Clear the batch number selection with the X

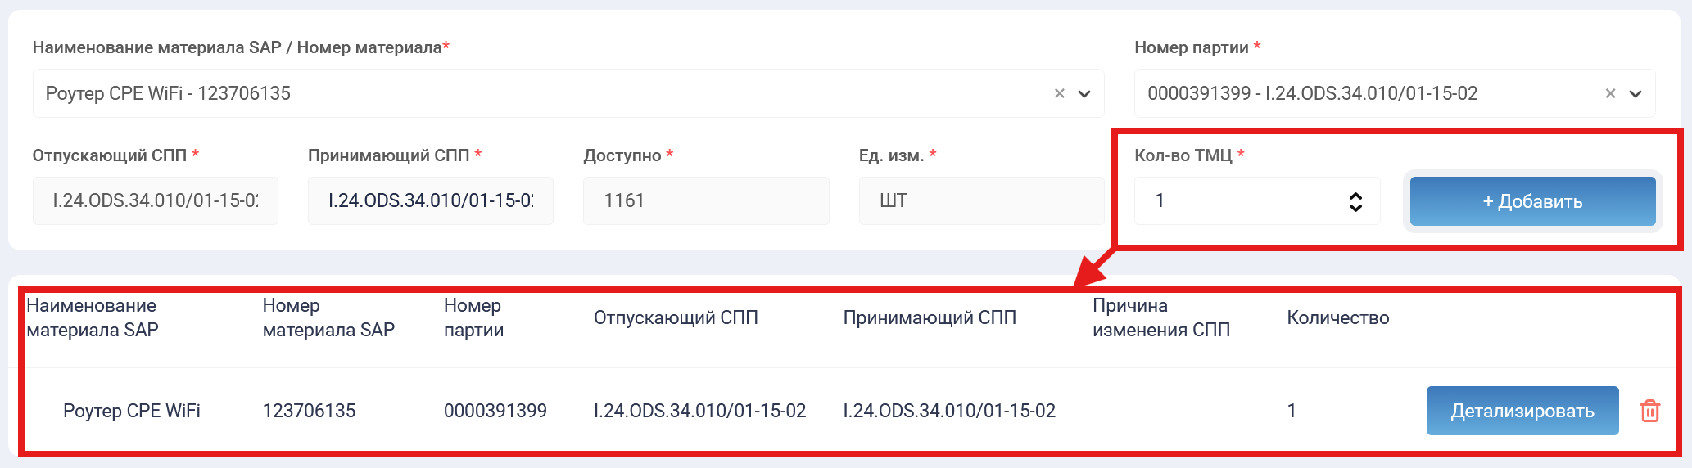pos(1610,93)
